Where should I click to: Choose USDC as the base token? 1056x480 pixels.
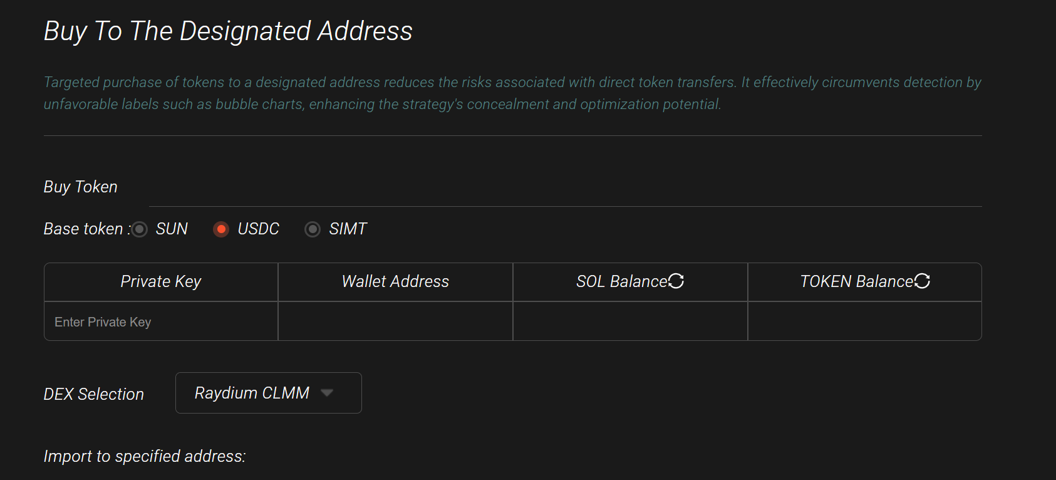click(221, 229)
